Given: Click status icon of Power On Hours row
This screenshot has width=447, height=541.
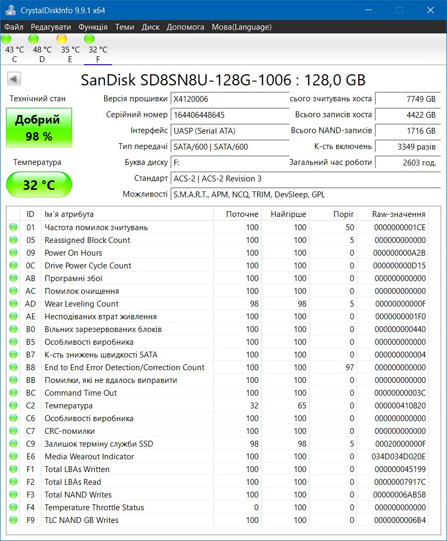Looking at the screenshot, I should 13,252.
